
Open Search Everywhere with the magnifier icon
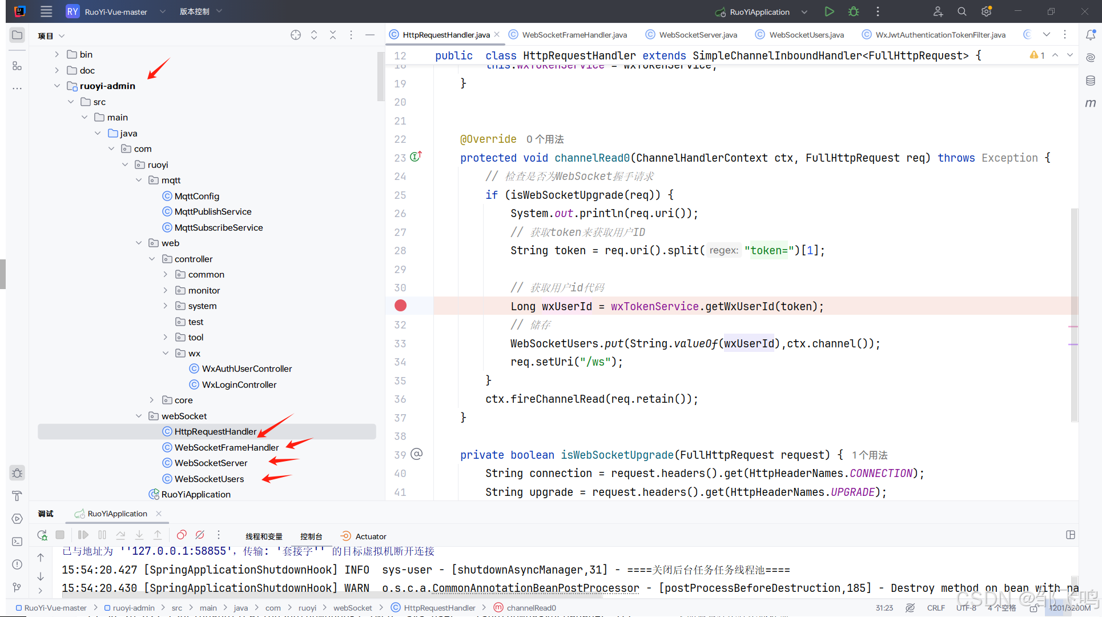962,11
